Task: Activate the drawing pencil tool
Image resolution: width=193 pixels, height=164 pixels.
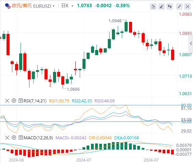Action: [x=162, y=7]
